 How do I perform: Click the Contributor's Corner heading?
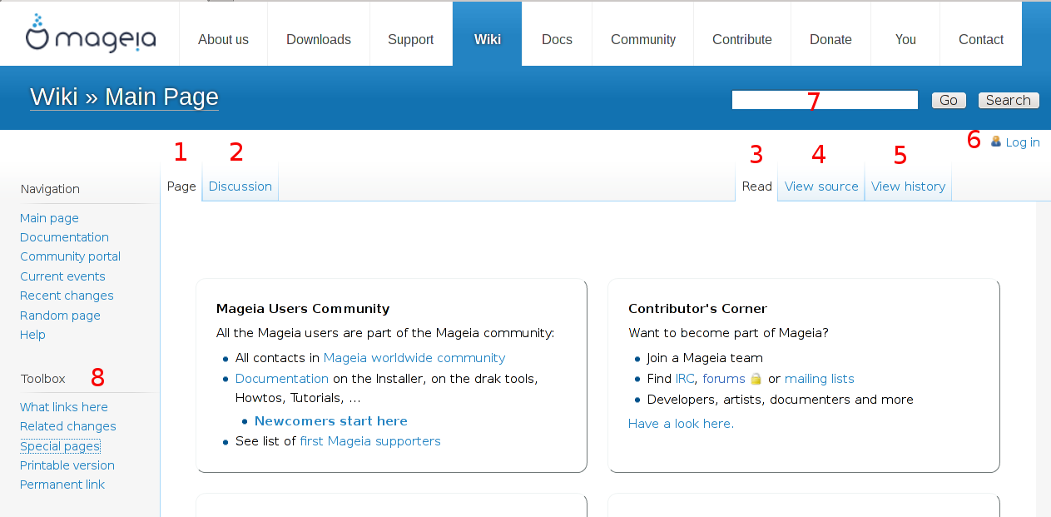point(697,309)
